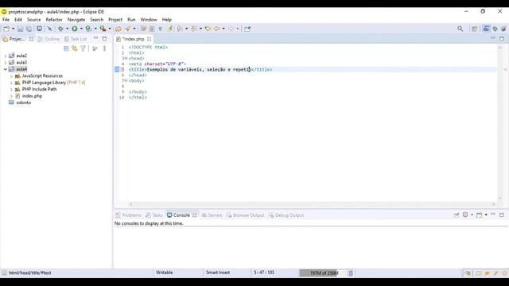Open the Source menu
509x286 pixels.
coord(33,20)
